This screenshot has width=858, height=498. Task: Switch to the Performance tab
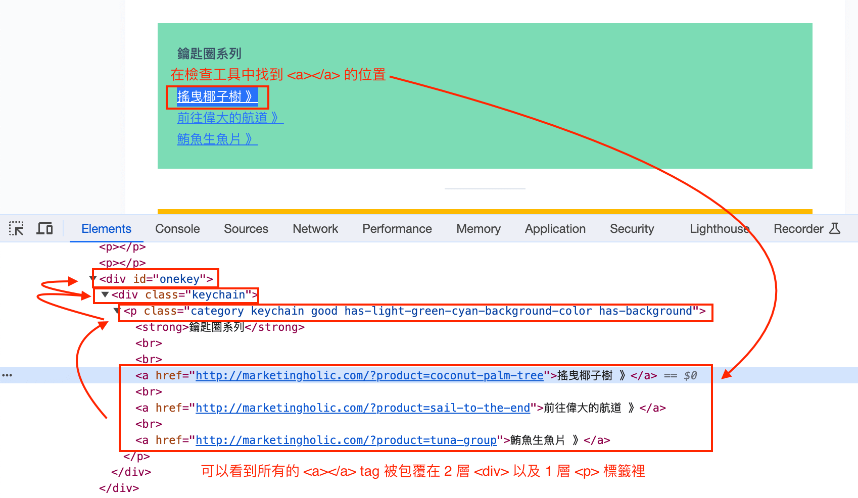[397, 229]
